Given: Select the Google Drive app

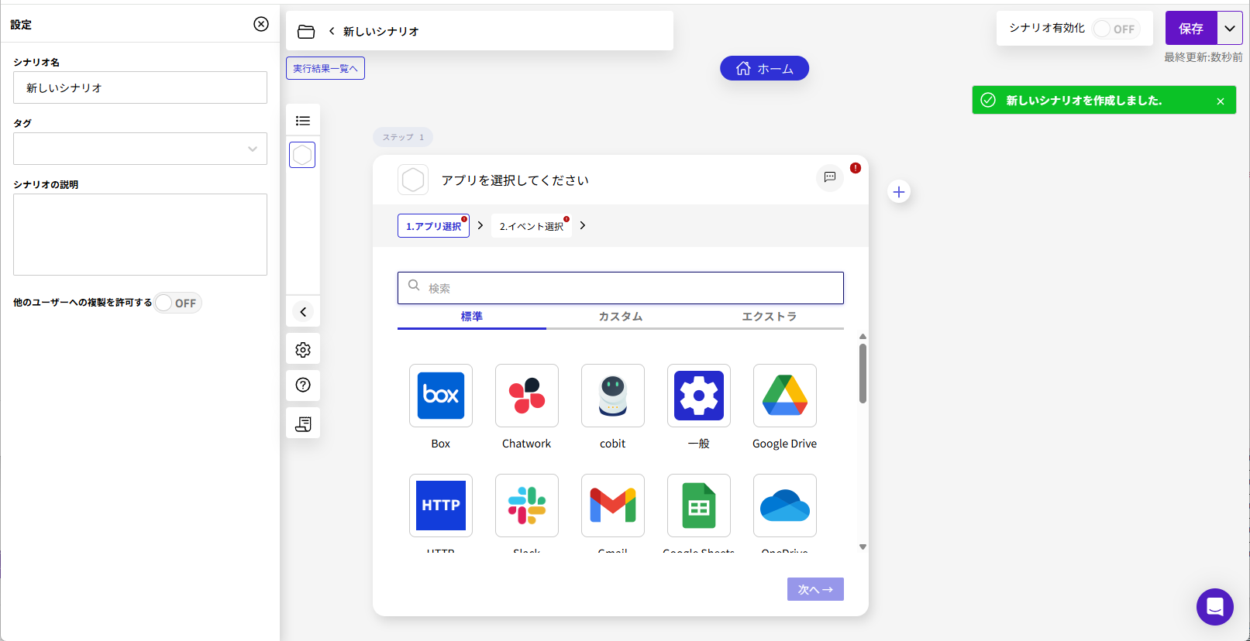Looking at the screenshot, I should [785, 396].
